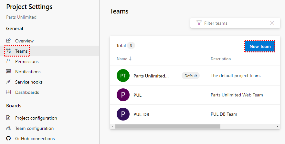The height and width of the screenshot is (144, 285).
Task: Click the Parts Unlimited project name subtitle
Action: click(21, 17)
